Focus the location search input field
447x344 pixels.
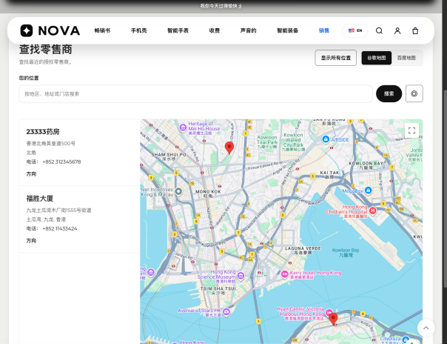tap(195, 94)
